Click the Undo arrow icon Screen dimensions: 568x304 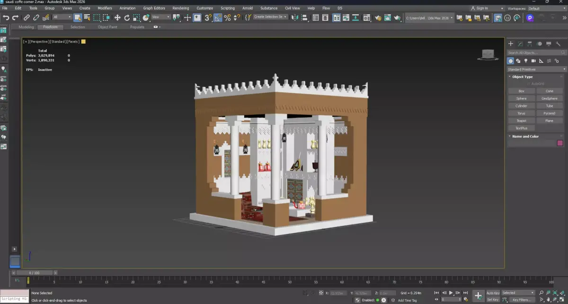[x=6, y=17]
